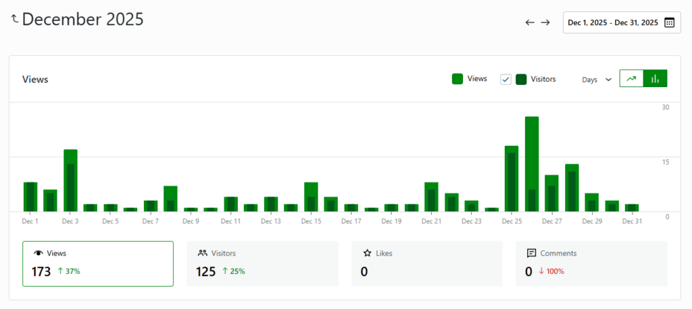Click the dark green Visitors legend swatch
This screenshot has width=692, height=309.
[x=521, y=80]
